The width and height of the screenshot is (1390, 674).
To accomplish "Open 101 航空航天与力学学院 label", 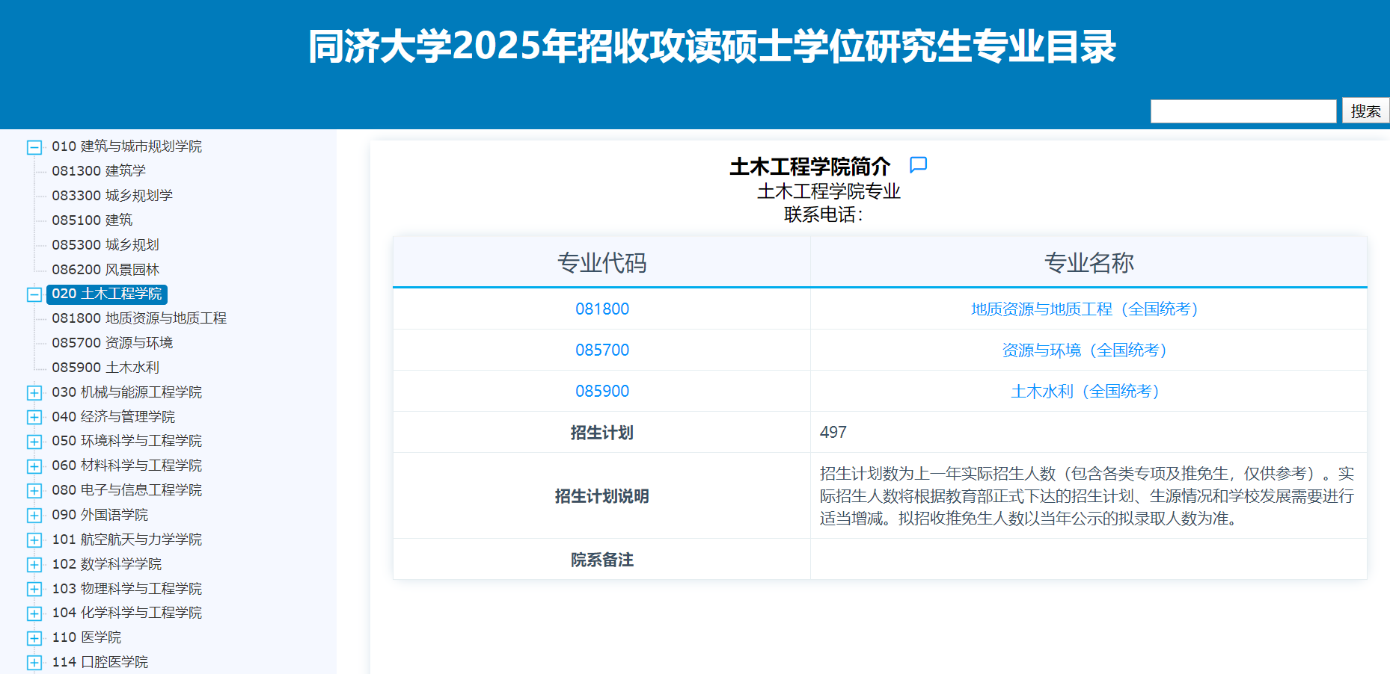I will 127,539.
